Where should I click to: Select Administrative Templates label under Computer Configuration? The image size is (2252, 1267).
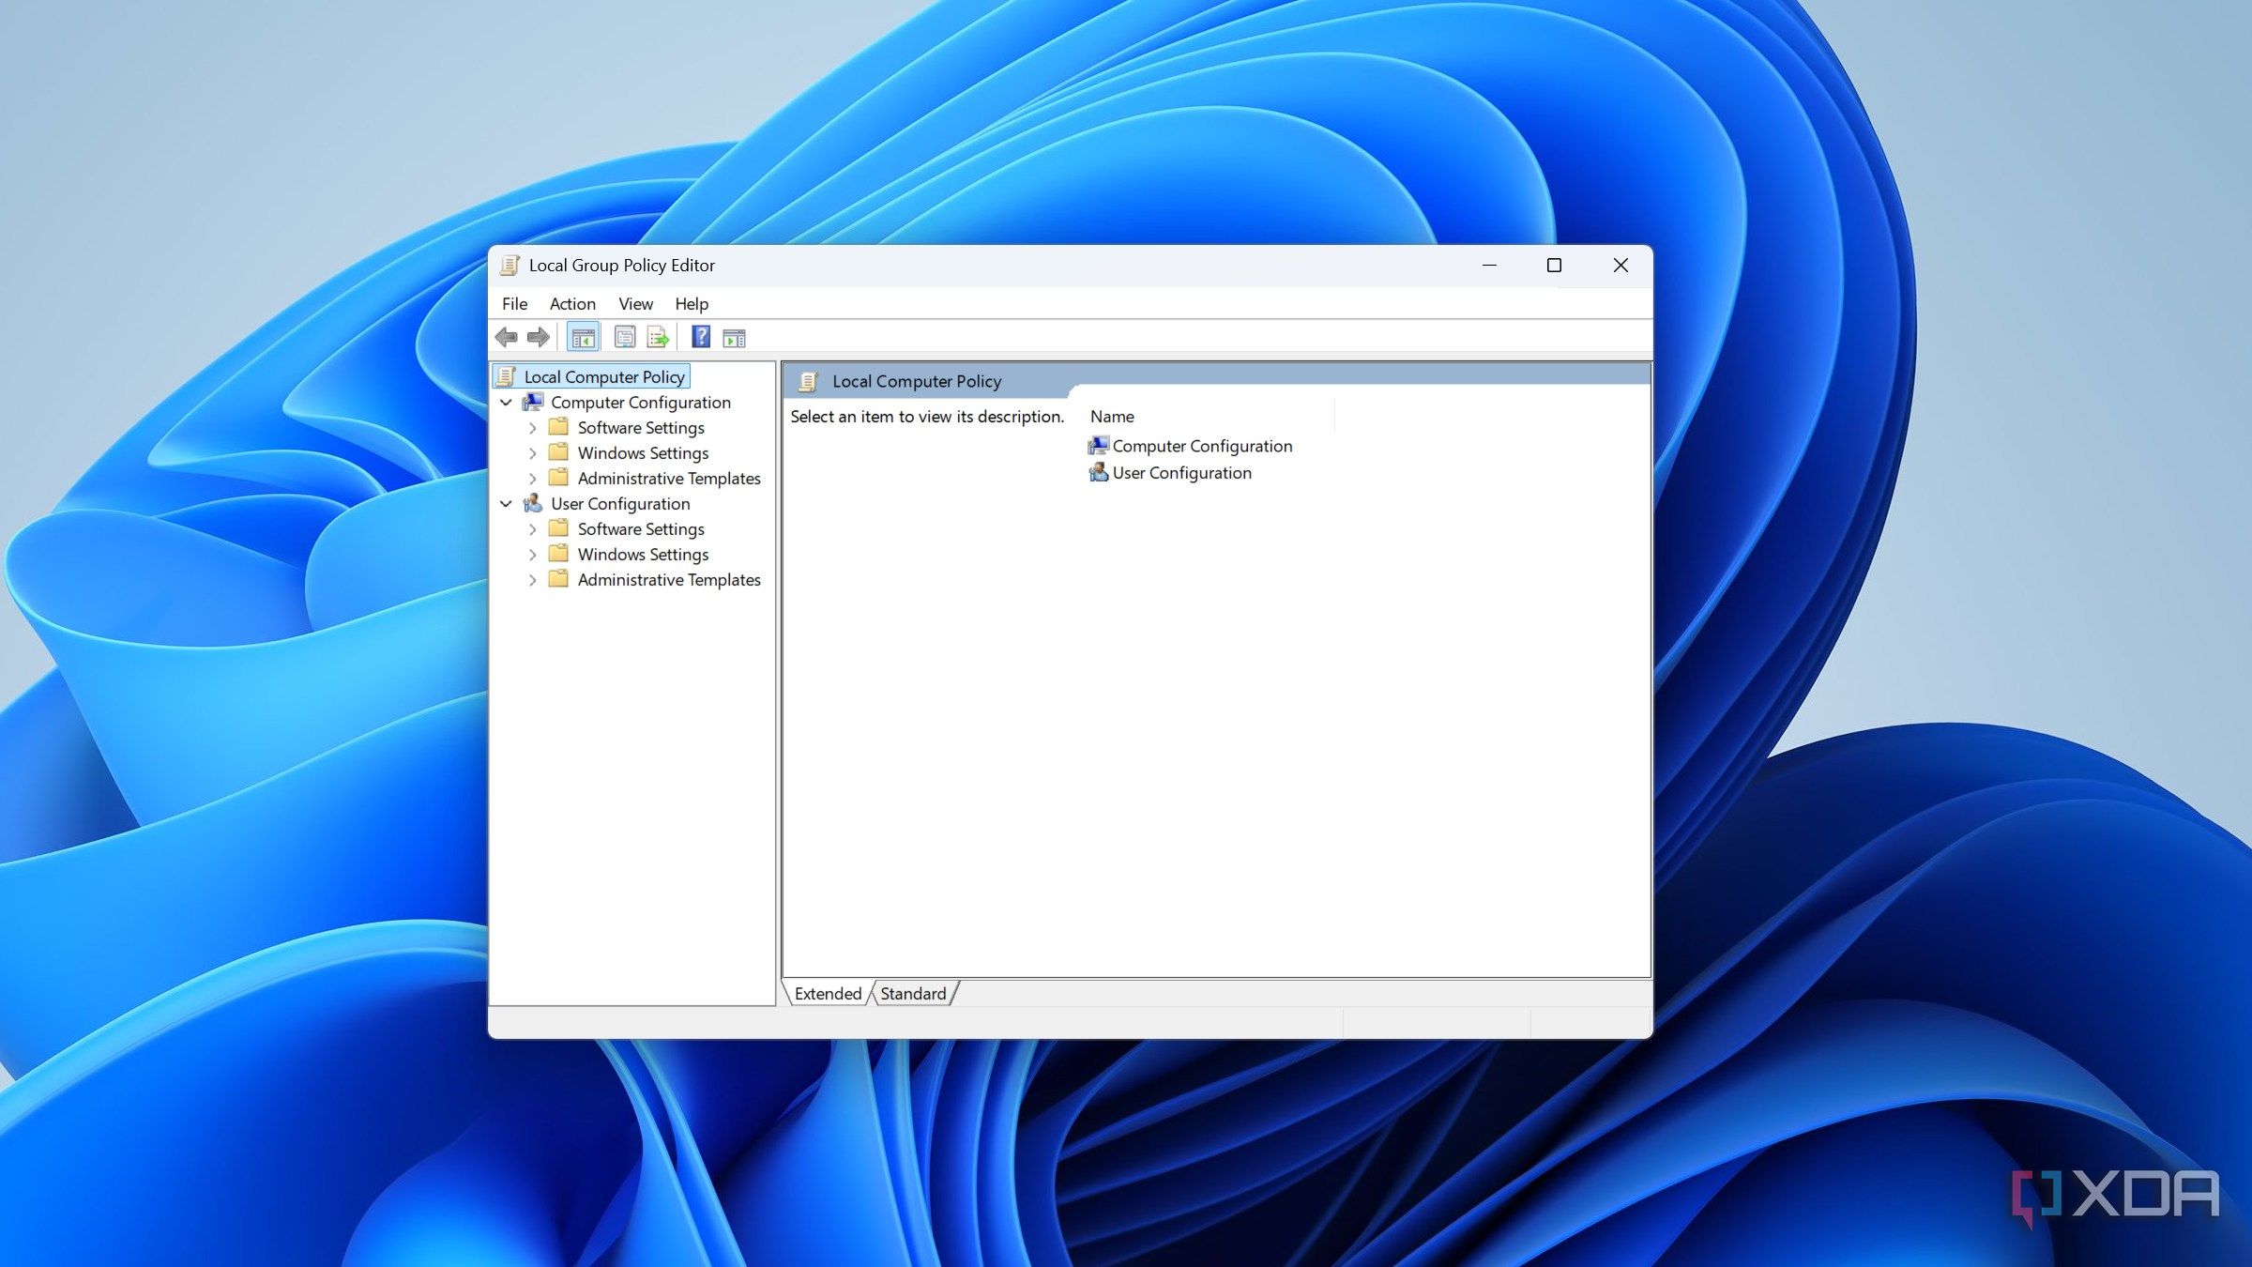669,478
